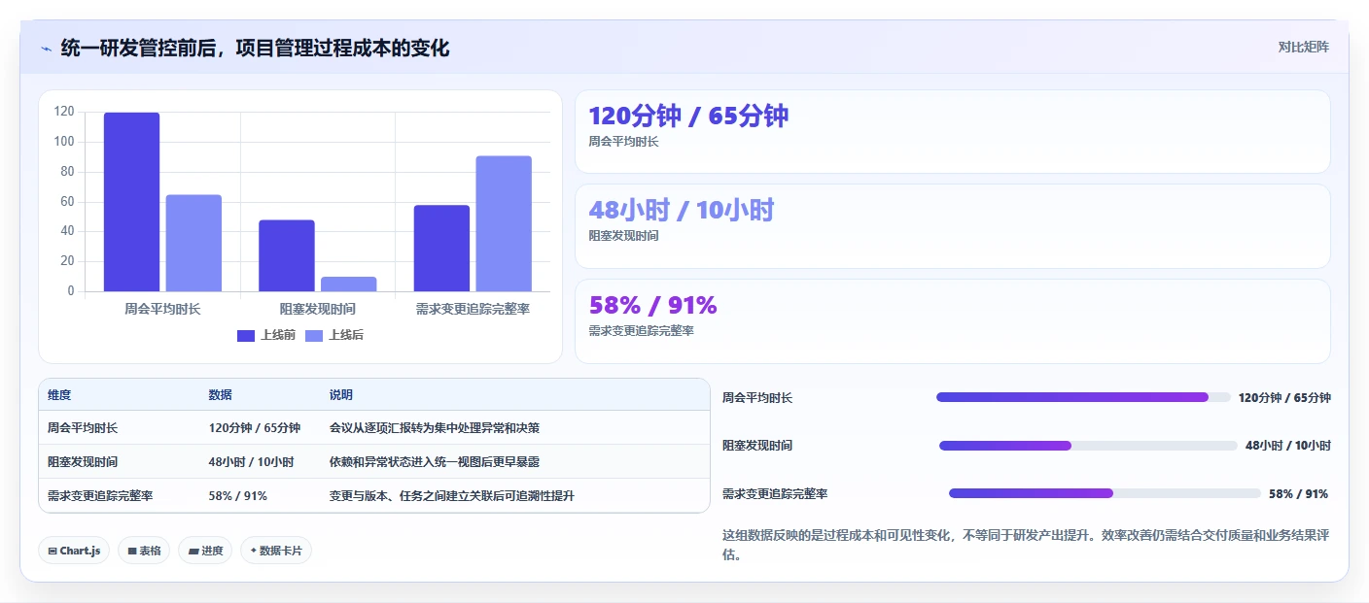Click the 58% / 91% table data cell

(238, 495)
